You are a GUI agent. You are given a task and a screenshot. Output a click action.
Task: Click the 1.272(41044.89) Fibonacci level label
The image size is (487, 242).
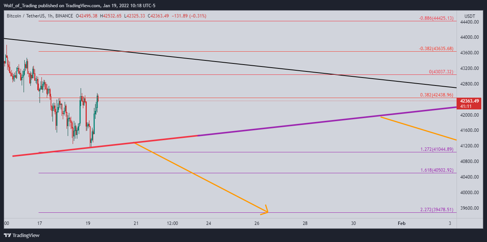(437, 149)
